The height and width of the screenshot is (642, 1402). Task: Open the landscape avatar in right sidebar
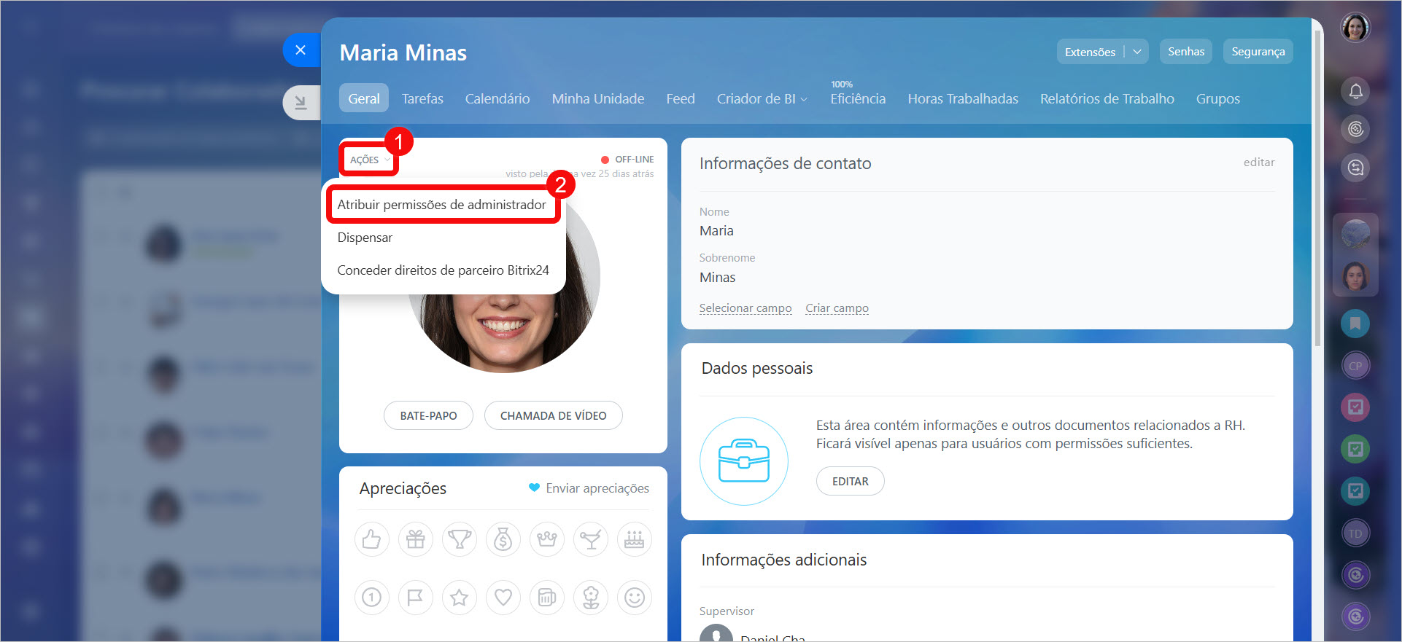(1355, 234)
